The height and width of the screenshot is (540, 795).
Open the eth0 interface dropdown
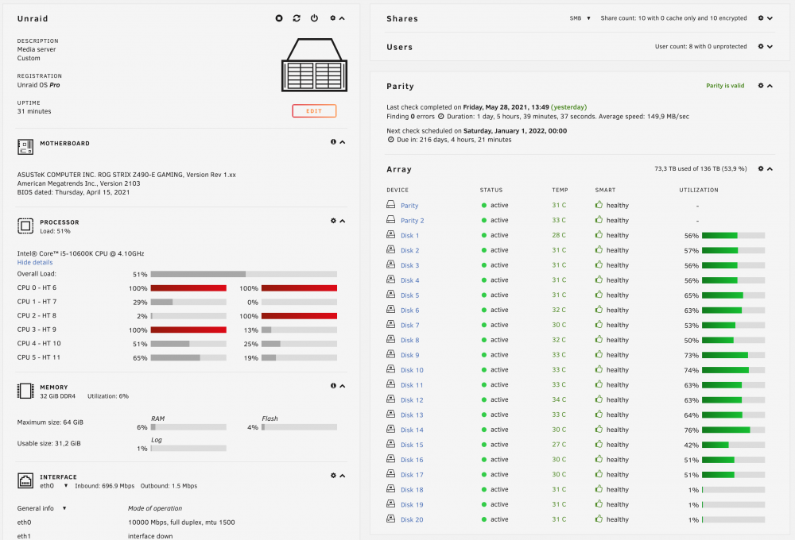(54, 486)
